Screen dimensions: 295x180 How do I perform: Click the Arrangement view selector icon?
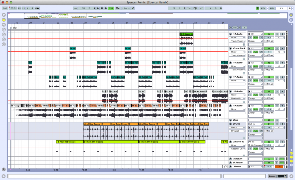291,15
